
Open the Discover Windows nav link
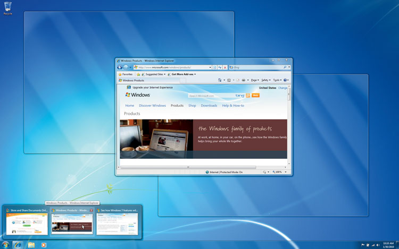point(152,106)
